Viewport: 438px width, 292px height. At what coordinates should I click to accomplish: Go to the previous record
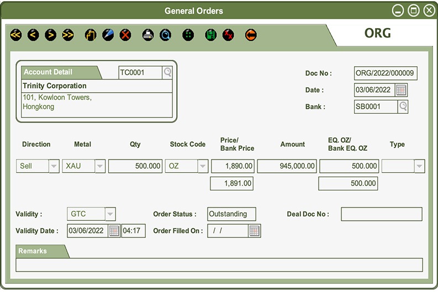(x=33, y=35)
